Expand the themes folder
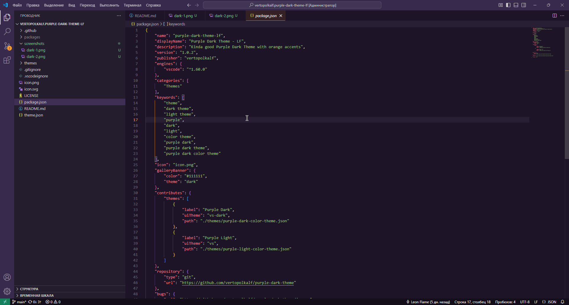Image resolution: width=569 pixels, height=305 pixels. click(70, 63)
